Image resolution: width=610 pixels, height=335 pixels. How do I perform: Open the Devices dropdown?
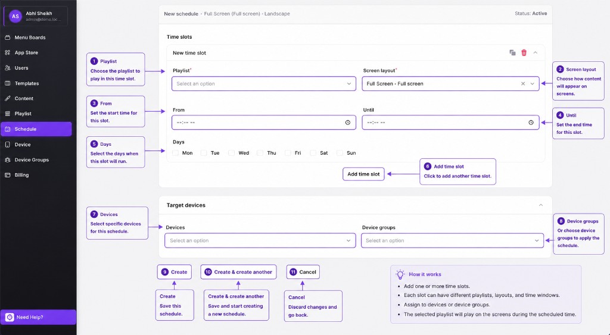(260, 240)
